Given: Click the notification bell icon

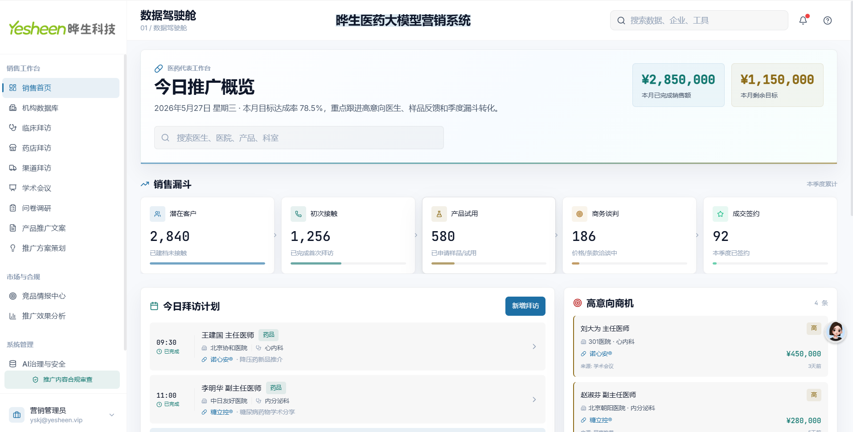Looking at the screenshot, I should coord(803,20).
